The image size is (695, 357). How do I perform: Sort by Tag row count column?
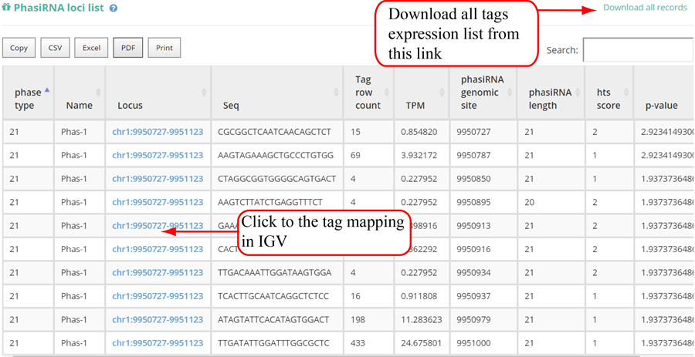click(368, 93)
